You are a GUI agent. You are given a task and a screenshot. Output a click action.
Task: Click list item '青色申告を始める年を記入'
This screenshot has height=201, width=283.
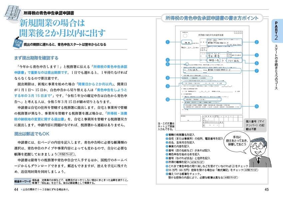click(184, 154)
